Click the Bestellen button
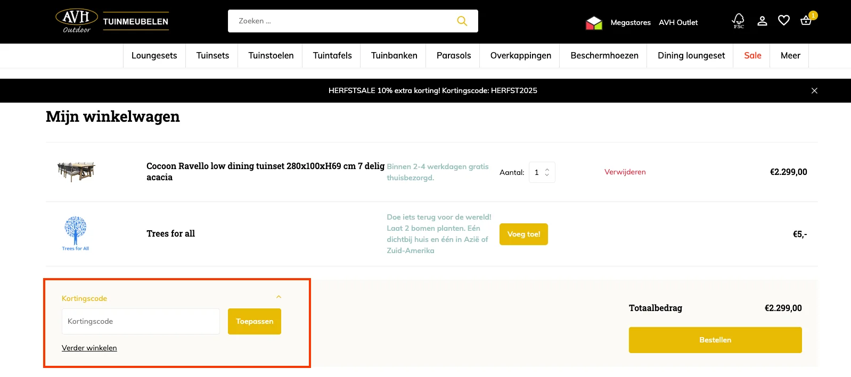 point(715,340)
